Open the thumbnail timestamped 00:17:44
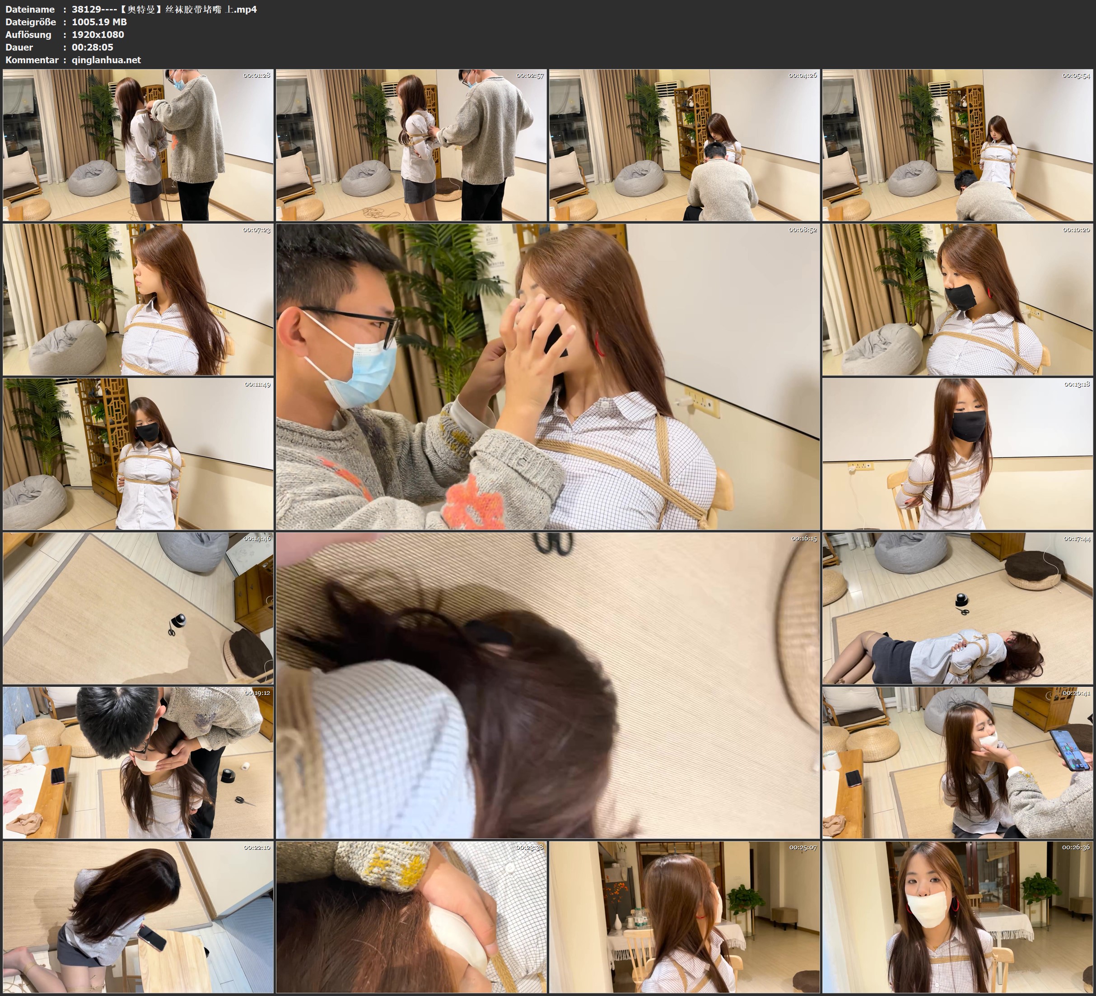 click(957, 608)
